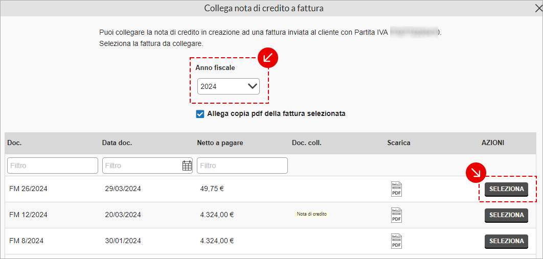Open calendar picker in Data doc. filter

[187, 166]
